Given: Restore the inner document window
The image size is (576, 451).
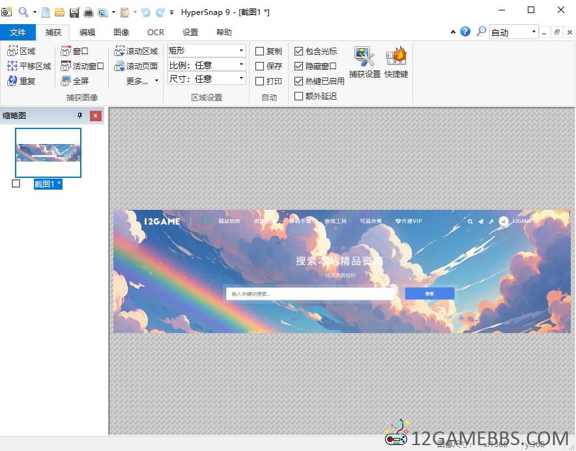Looking at the screenshot, I should [x=557, y=32].
